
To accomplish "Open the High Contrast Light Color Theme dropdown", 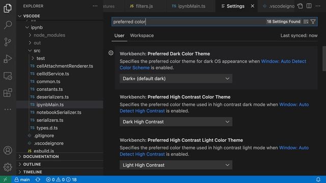I will (x=176, y=165).
